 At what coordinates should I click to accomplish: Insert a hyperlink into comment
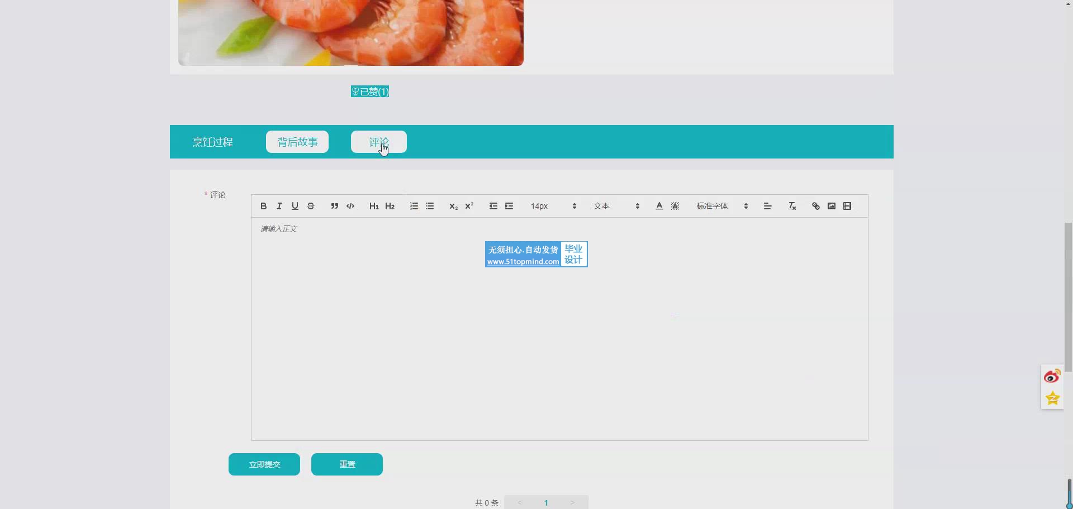815,206
